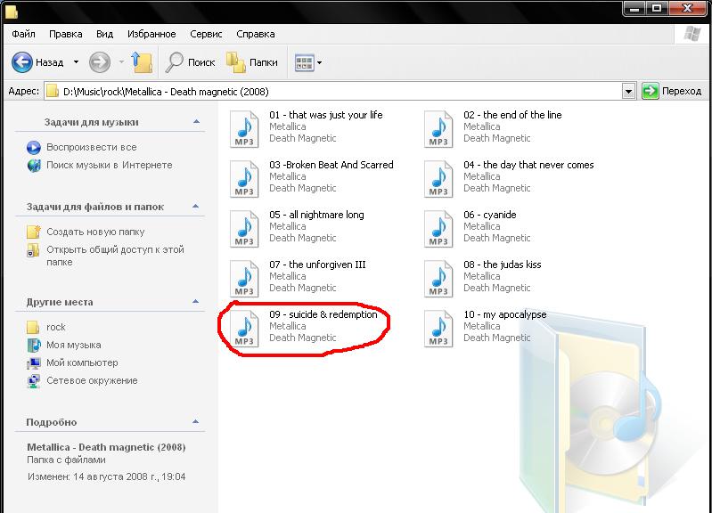Click MP3 icon of 10 - my apocalypse

438,327
